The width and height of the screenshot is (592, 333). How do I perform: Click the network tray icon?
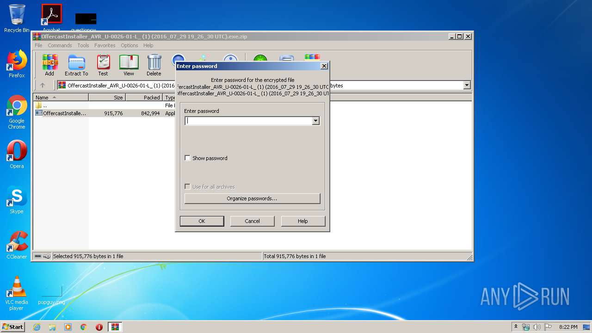526,327
